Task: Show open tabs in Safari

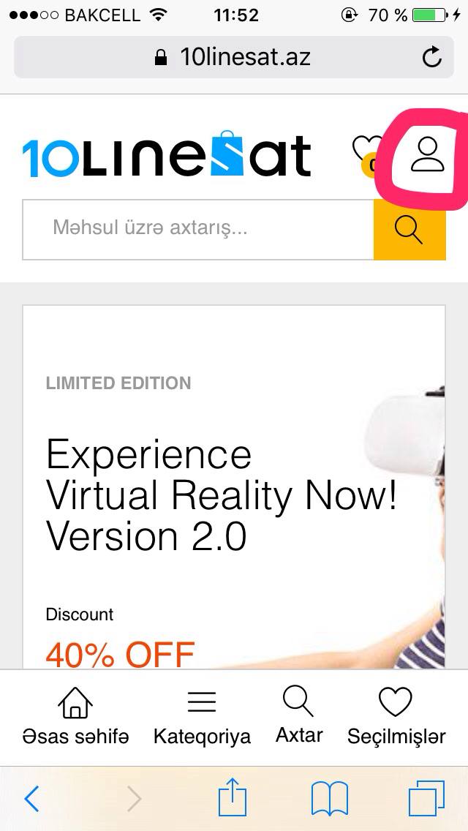Action: 426,798
